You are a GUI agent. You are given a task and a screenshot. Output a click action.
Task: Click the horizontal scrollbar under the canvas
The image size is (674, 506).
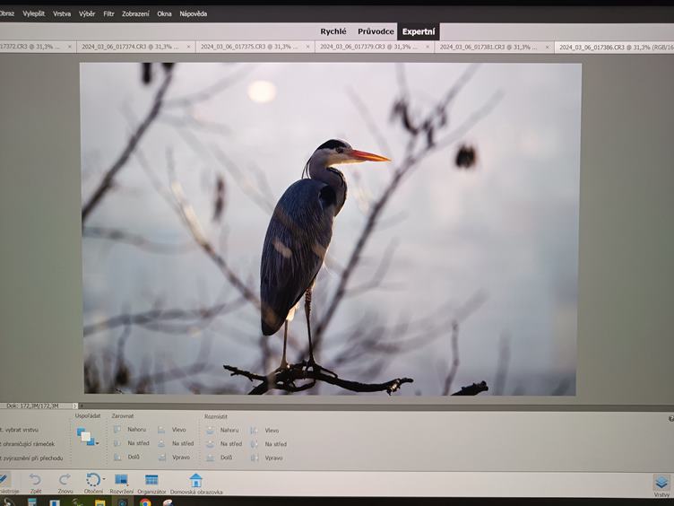pos(376,406)
